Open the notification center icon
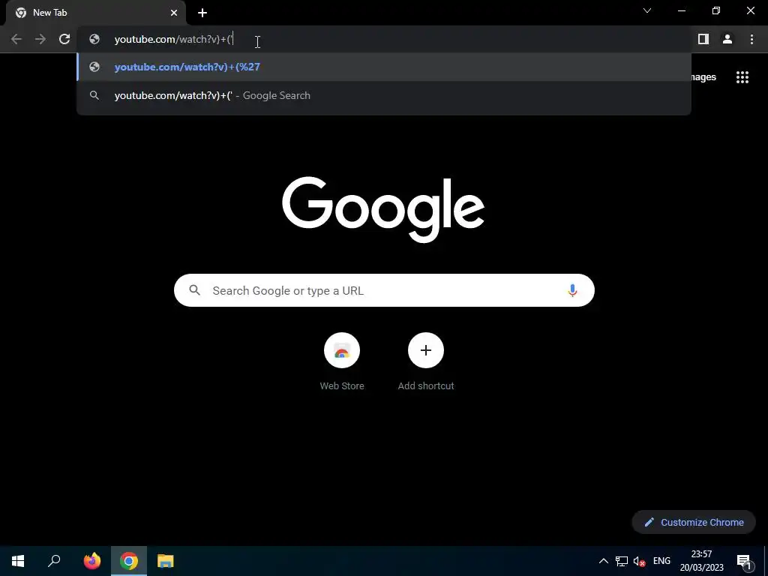768x576 pixels. 744,562
